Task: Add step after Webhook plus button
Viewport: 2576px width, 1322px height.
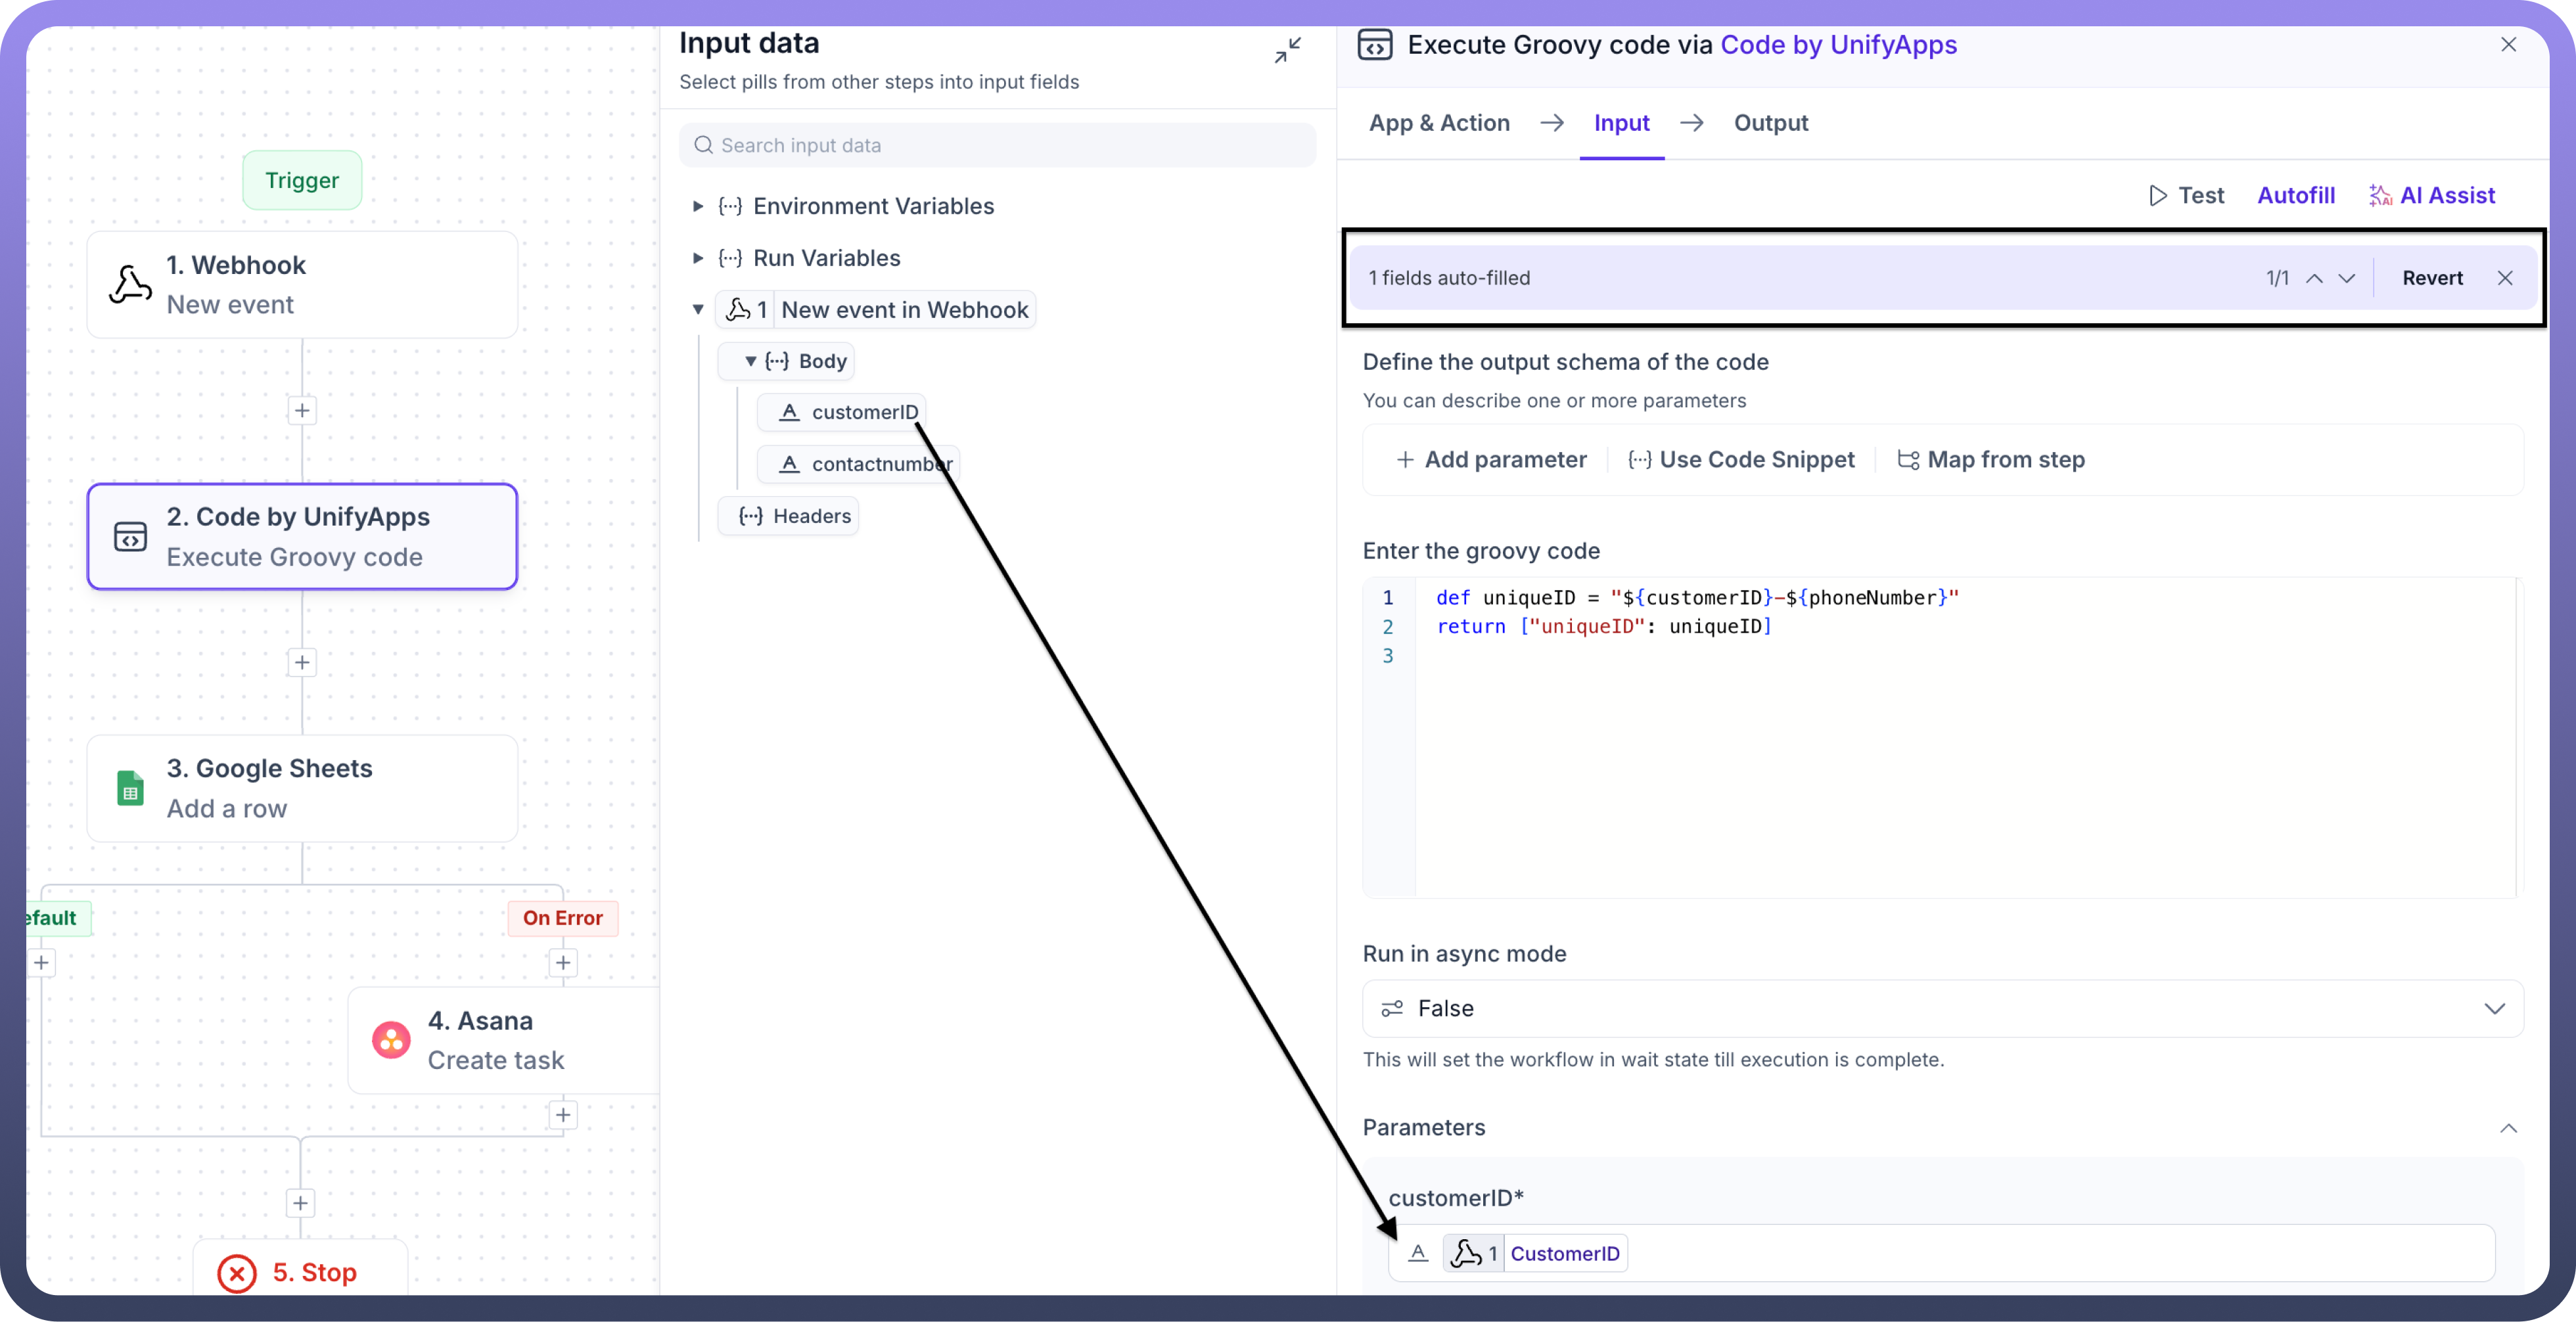Action: coord(302,410)
